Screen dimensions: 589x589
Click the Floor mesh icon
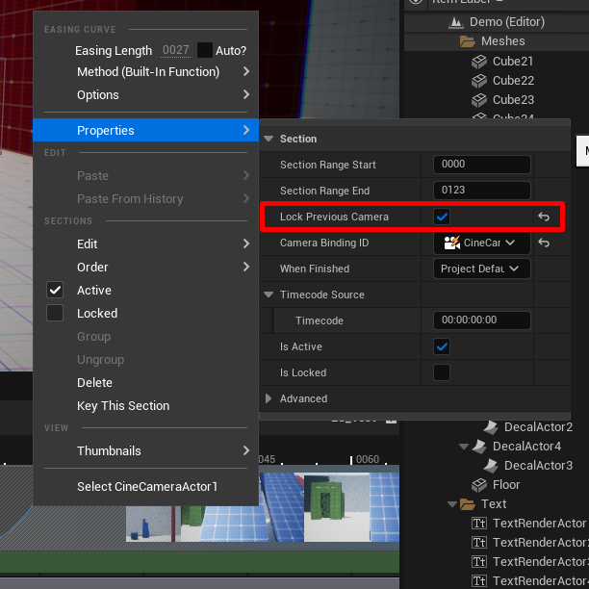coord(479,485)
